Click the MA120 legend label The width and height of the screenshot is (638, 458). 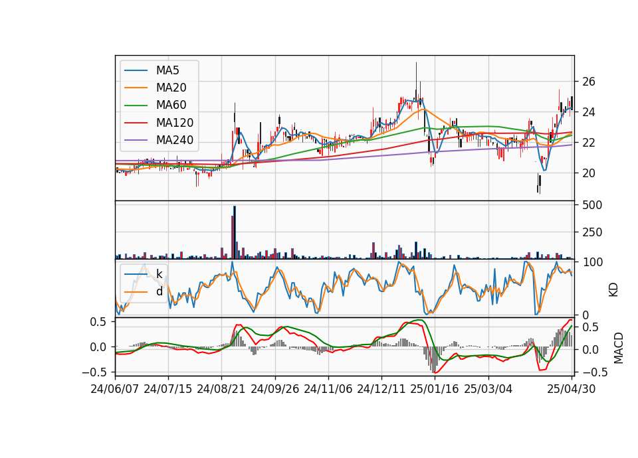175,123
